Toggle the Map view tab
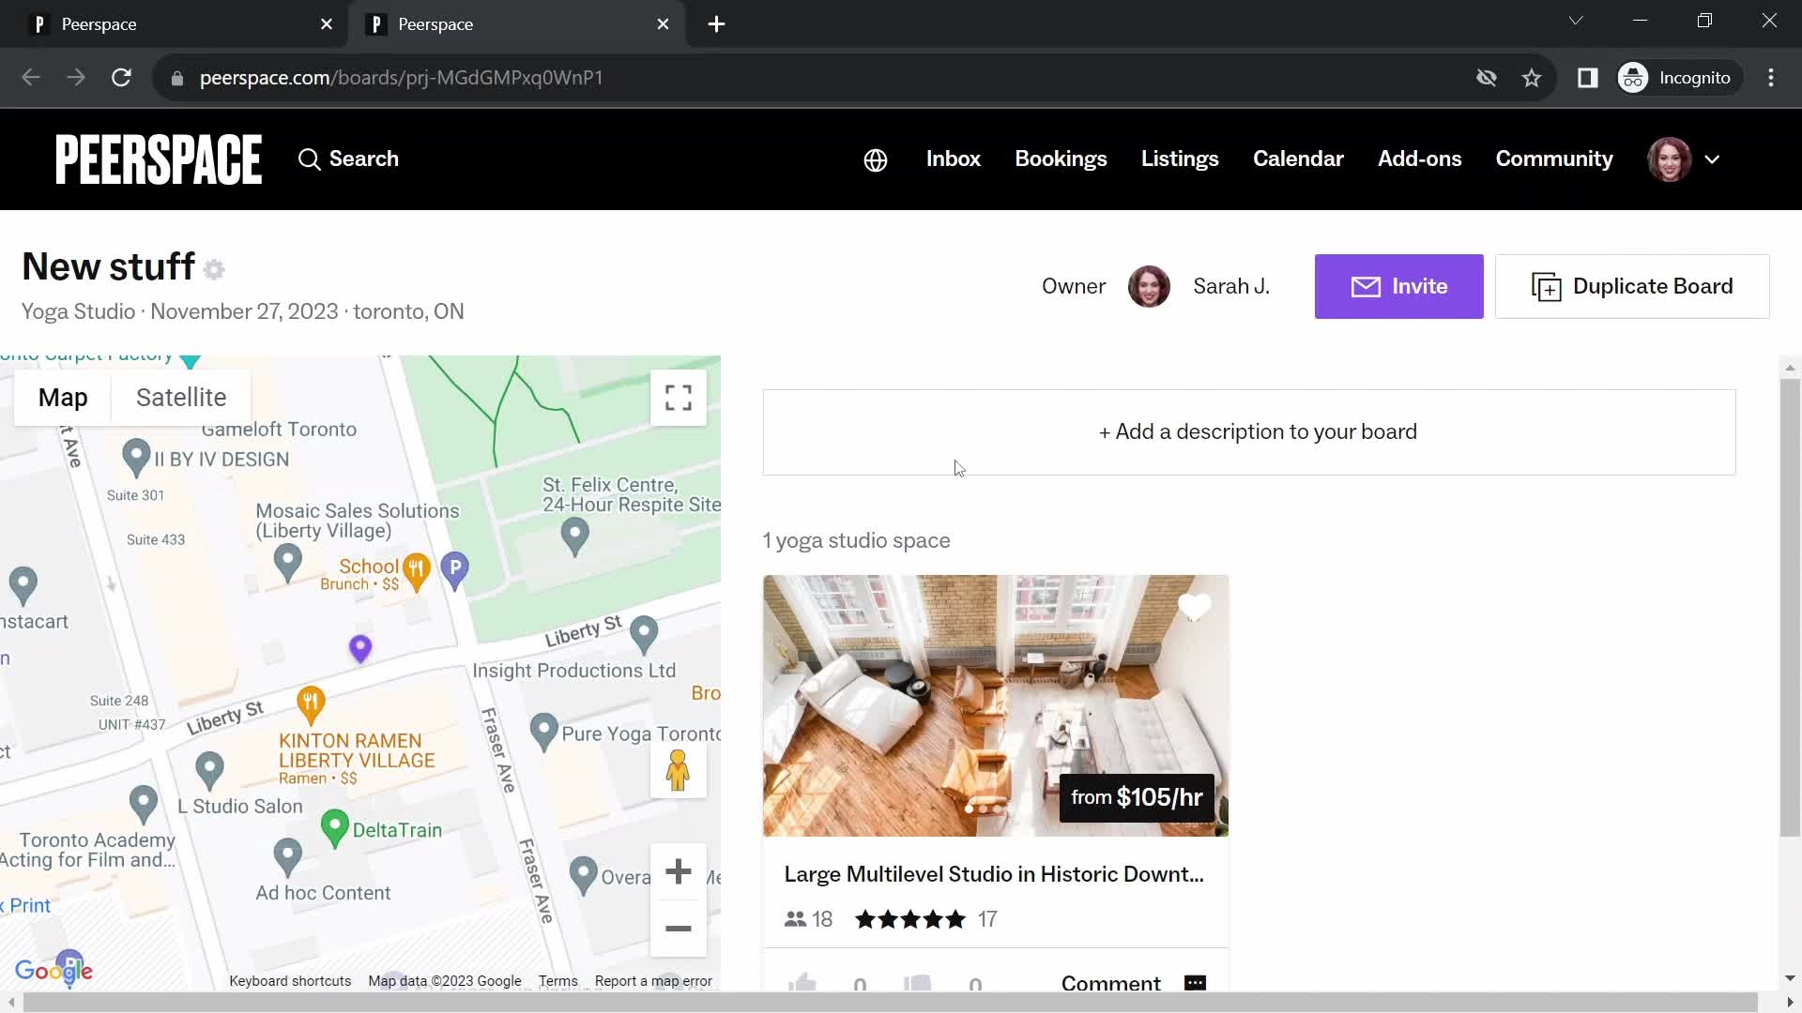Screen dimensions: 1802x1013 point(62,397)
